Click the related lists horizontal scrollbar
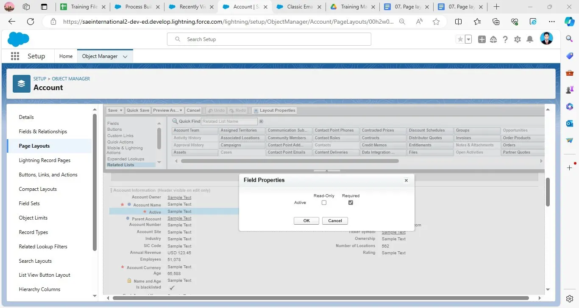The height and width of the screenshot is (308, 579). coord(289,161)
